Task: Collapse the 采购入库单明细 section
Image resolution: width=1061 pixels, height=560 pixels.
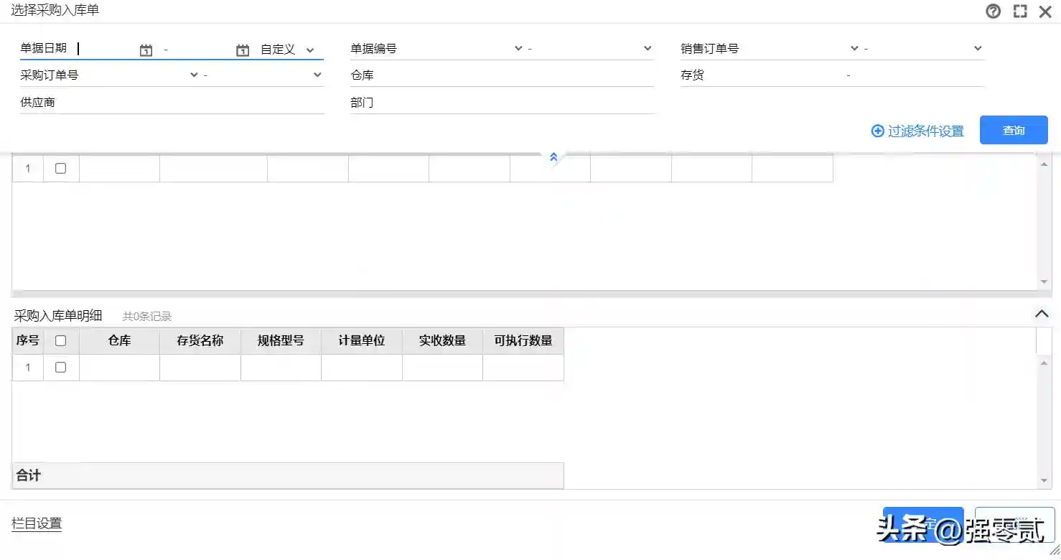Action: pyautogui.click(x=1041, y=314)
